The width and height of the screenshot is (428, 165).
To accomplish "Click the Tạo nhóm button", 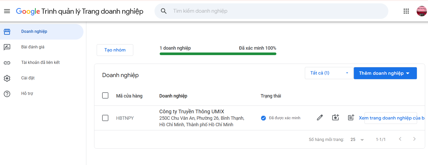I will [x=115, y=50].
